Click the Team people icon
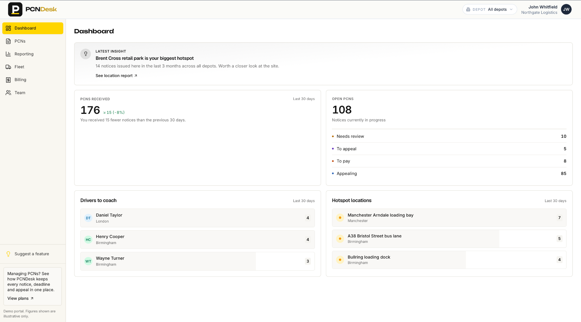The width and height of the screenshot is (581, 322). [8, 93]
